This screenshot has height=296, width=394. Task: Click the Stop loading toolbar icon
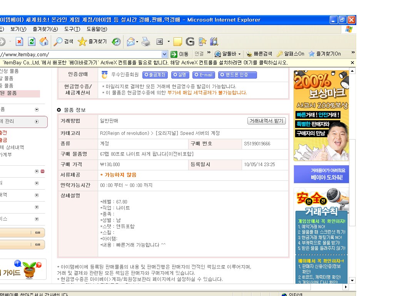19,42
